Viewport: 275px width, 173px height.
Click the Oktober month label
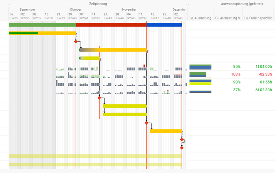pos(76,9)
